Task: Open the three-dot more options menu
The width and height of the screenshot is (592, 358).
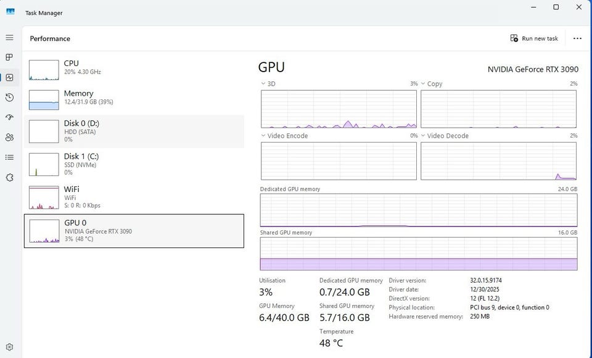Action: (x=577, y=38)
